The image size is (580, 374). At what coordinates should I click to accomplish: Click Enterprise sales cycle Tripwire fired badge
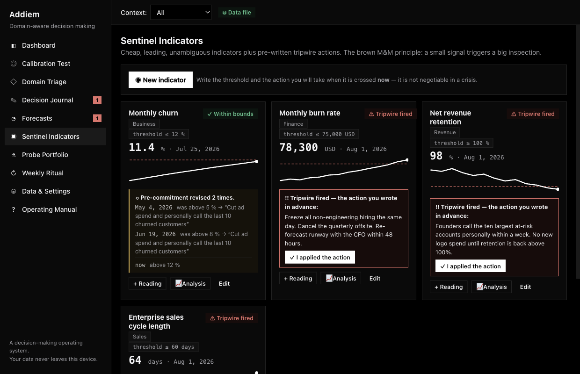pos(232,318)
